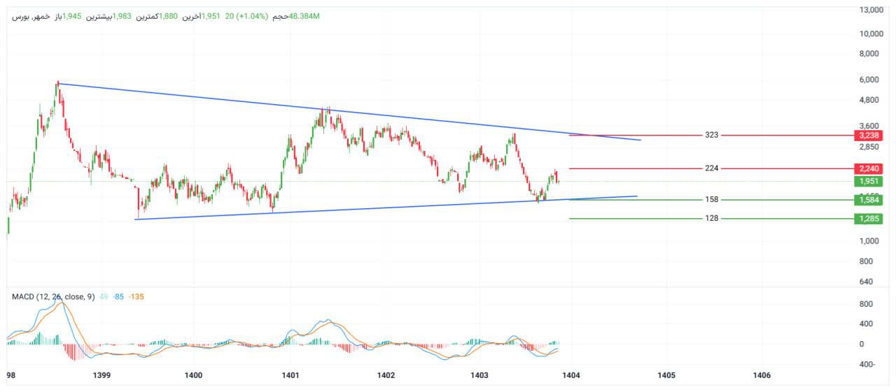Click the blue -85 MACD value

(118, 297)
